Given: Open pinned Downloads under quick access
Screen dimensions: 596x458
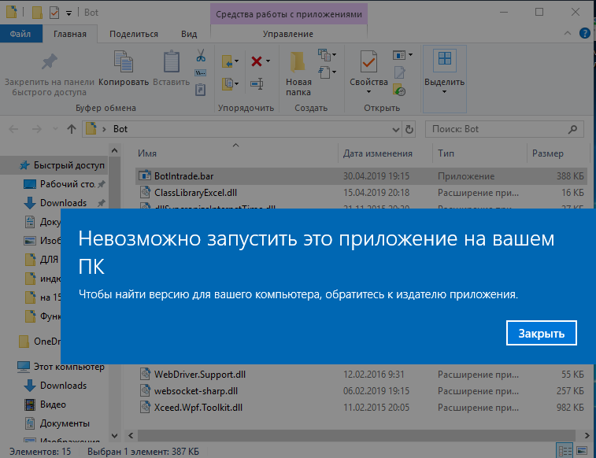Looking at the screenshot, I should click(64, 203).
